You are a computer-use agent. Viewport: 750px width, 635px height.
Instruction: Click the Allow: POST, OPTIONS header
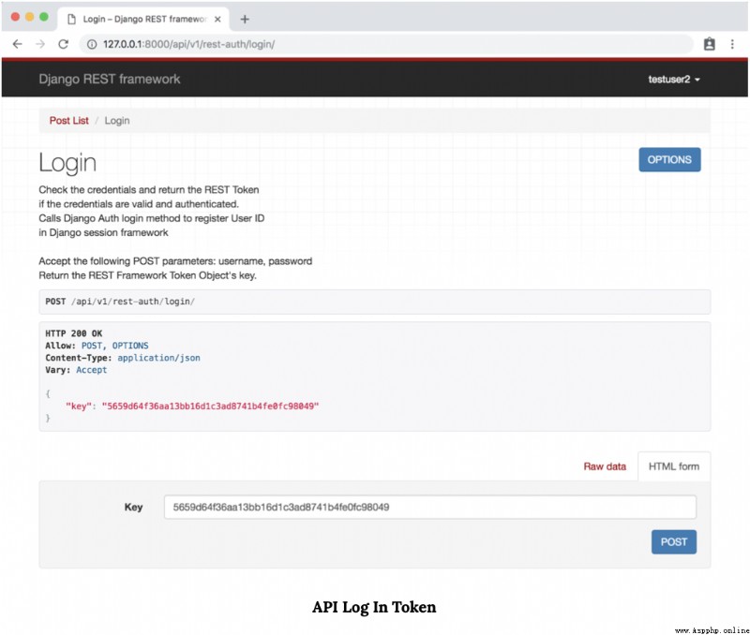point(97,346)
